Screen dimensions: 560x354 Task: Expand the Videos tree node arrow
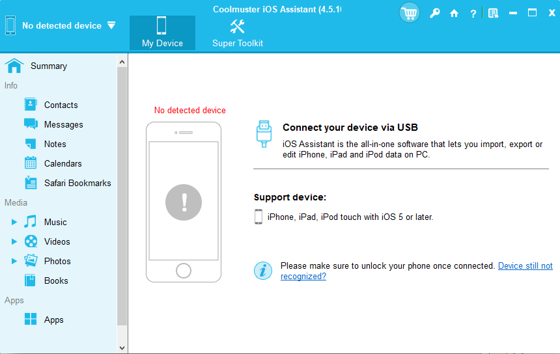click(14, 241)
